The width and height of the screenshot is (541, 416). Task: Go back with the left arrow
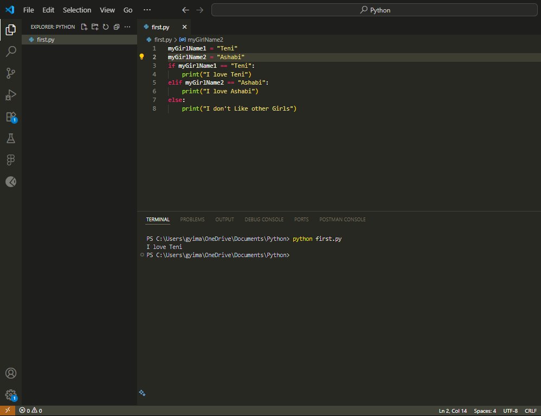[185, 10]
